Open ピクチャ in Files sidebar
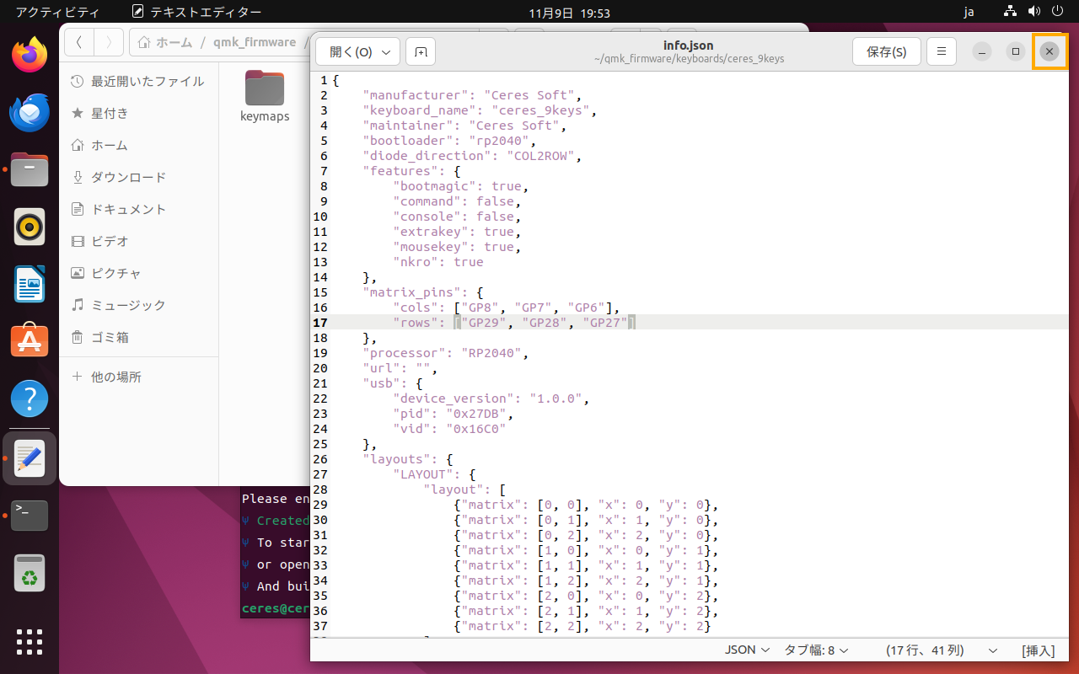 (139, 273)
